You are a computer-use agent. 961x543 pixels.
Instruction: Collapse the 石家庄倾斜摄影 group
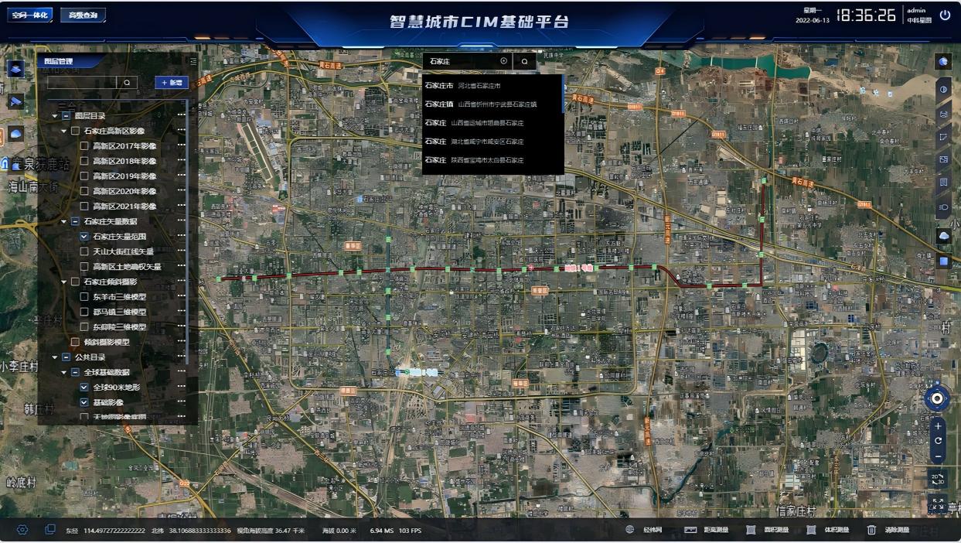coord(64,282)
